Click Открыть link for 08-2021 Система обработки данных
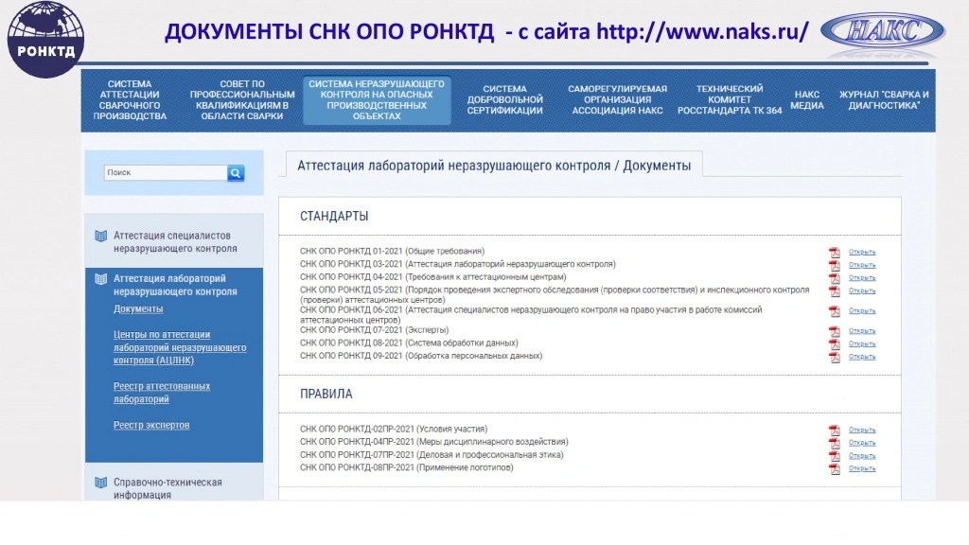 (862, 344)
